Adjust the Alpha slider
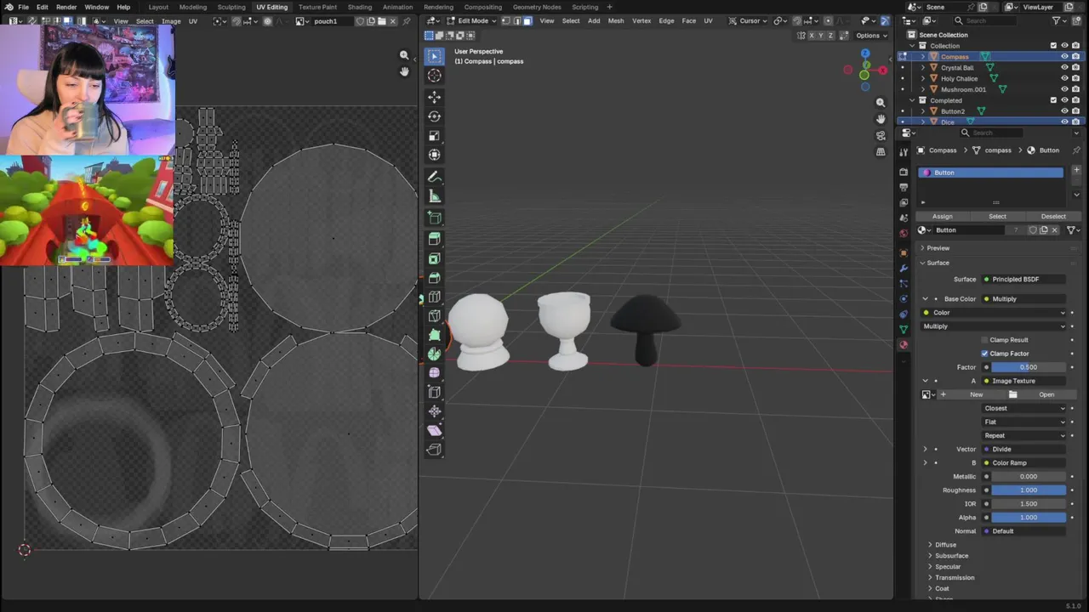Screen dimensions: 1089x612 pyautogui.click(x=1029, y=518)
